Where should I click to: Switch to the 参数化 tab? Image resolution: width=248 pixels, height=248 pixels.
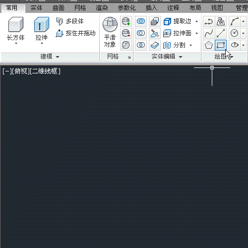126,8
